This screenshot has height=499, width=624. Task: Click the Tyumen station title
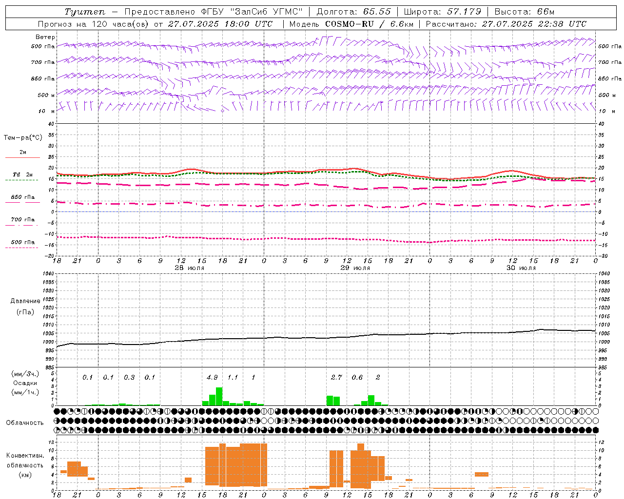(x=85, y=12)
